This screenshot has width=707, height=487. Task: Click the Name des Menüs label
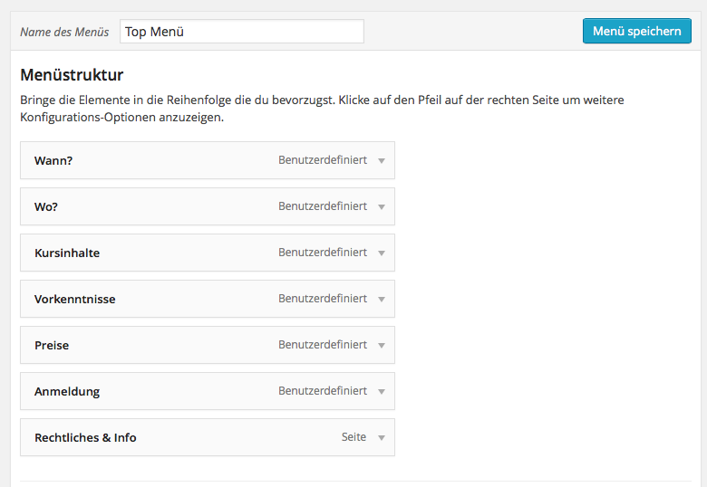(64, 32)
